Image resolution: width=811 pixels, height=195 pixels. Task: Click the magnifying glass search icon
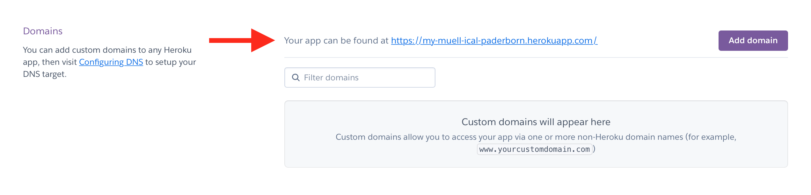pyautogui.click(x=296, y=77)
